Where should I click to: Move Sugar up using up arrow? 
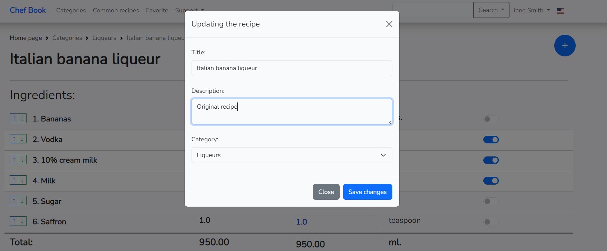[14, 201]
